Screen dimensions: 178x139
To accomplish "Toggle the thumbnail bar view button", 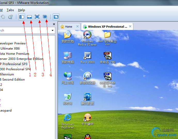I will click(x=29, y=17).
